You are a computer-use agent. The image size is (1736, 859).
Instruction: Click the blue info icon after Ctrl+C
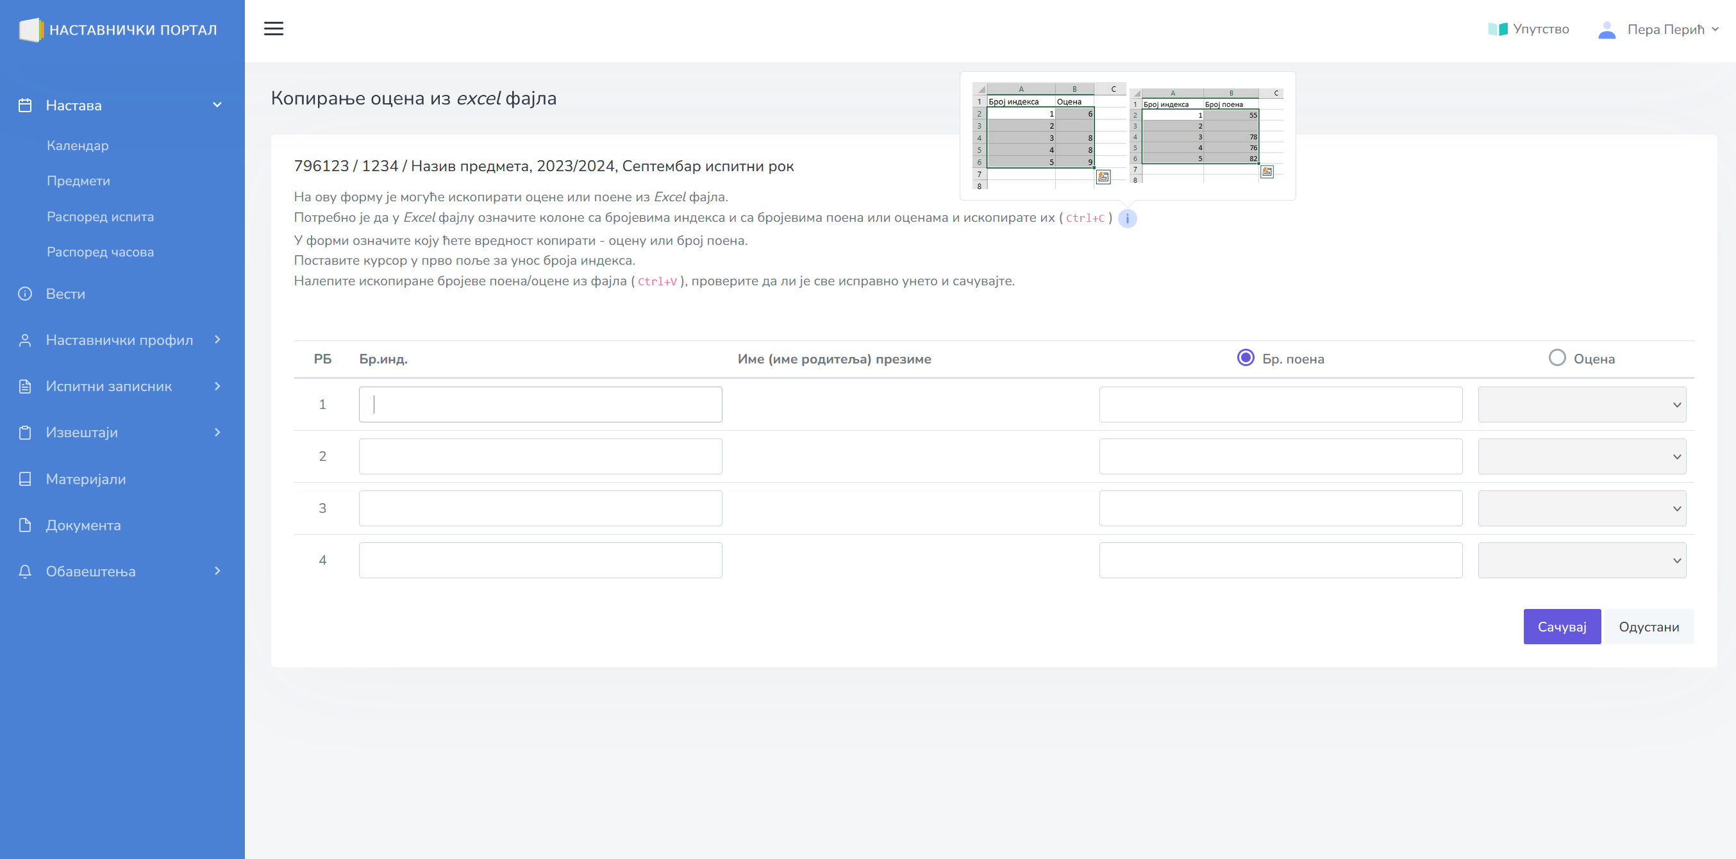coord(1127,219)
